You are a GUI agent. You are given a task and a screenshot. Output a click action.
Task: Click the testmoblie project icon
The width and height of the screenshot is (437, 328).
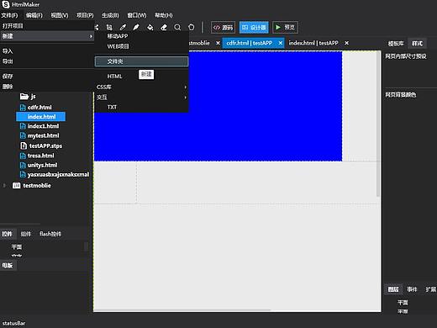17,186
